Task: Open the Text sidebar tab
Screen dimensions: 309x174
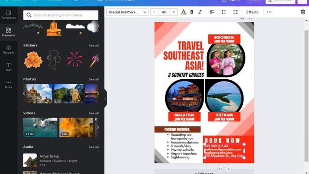Action: (9, 67)
